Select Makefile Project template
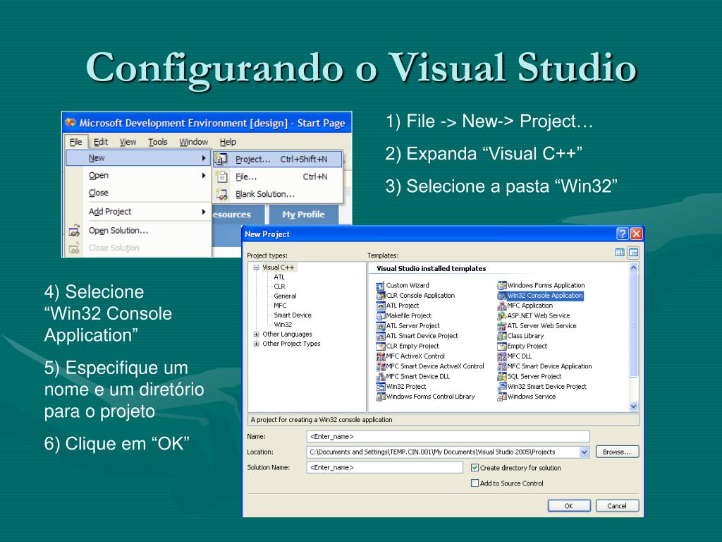This screenshot has height=542, width=722. [404, 315]
